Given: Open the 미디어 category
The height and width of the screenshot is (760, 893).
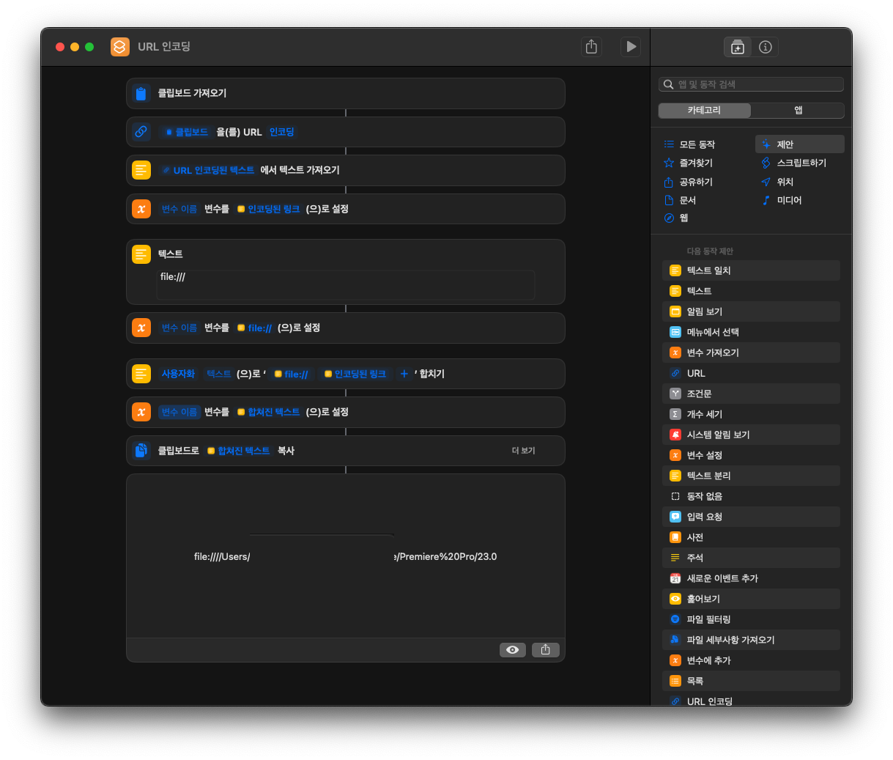Looking at the screenshot, I should tap(782, 200).
